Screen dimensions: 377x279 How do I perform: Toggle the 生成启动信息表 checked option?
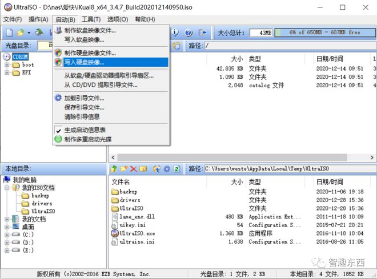111,130
